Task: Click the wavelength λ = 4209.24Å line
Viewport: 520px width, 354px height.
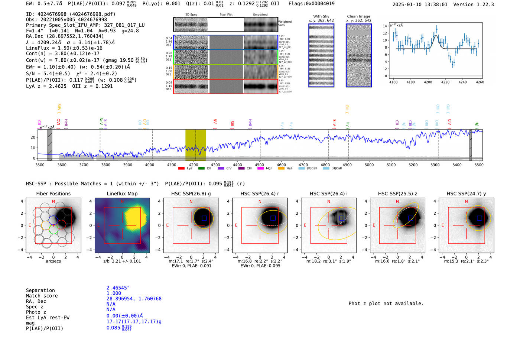Action: [70, 42]
